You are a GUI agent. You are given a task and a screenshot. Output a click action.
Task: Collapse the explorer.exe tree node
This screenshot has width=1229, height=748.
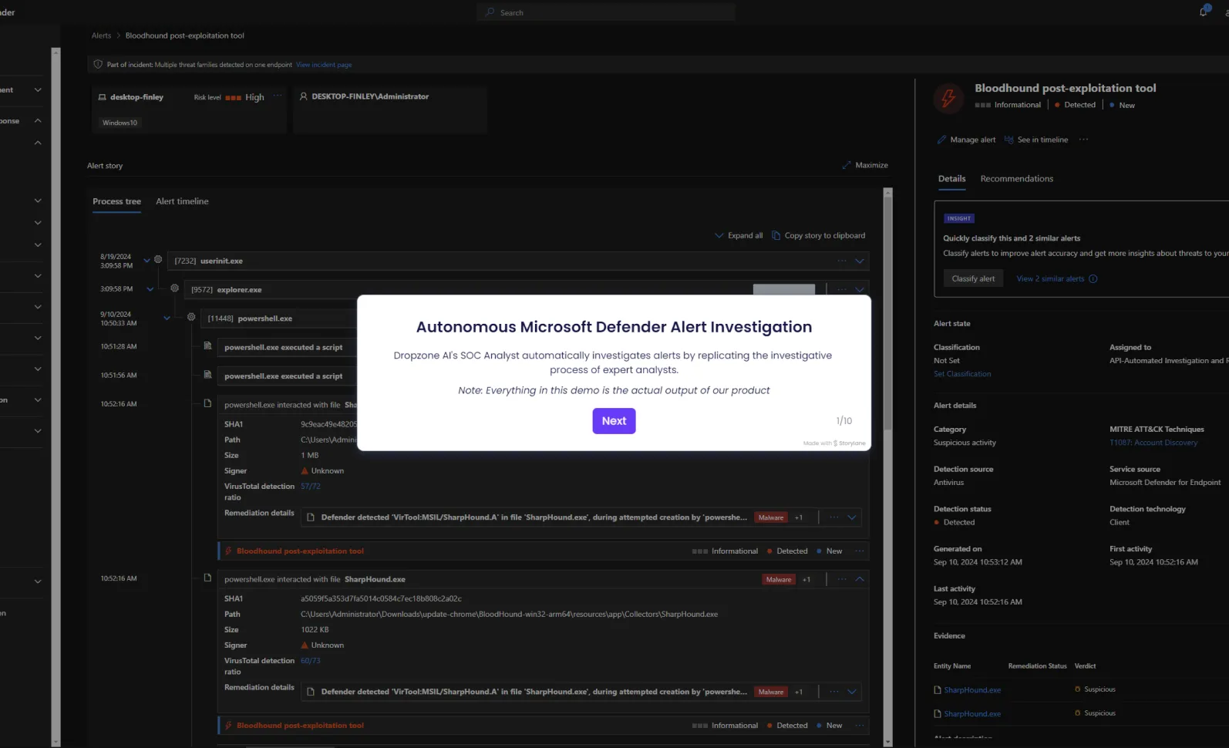[150, 289]
